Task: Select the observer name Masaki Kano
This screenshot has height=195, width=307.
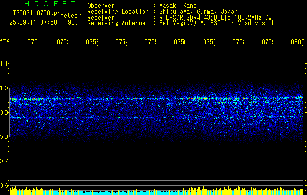Action: click(178, 5)
